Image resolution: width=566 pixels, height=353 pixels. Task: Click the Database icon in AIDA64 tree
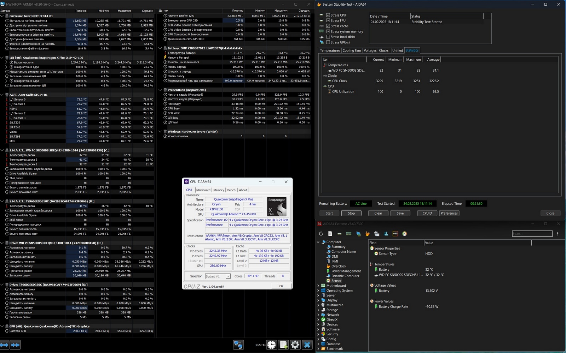[x=323, y=344]
